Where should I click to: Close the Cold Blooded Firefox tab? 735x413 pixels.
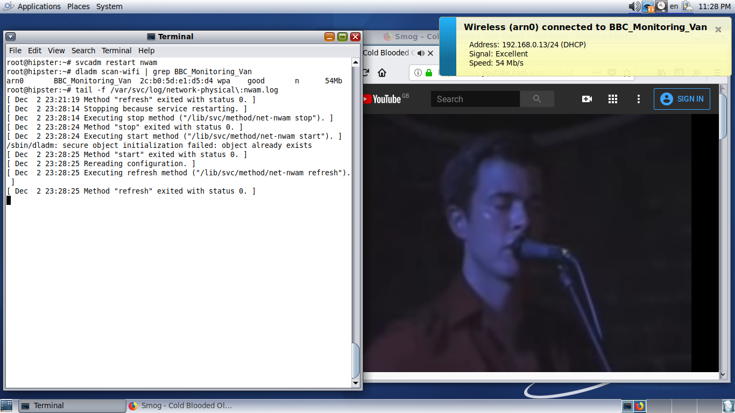click(x=432, y=53)
